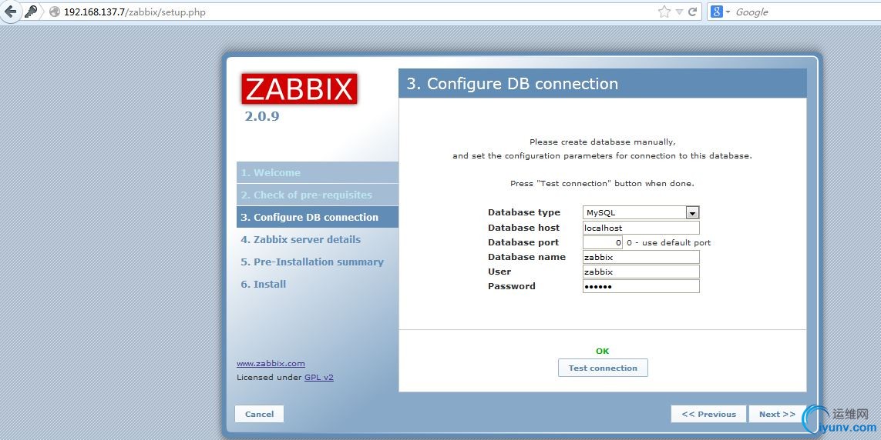Click the "3. Configure DB connection" page heading

pos(512,84)
